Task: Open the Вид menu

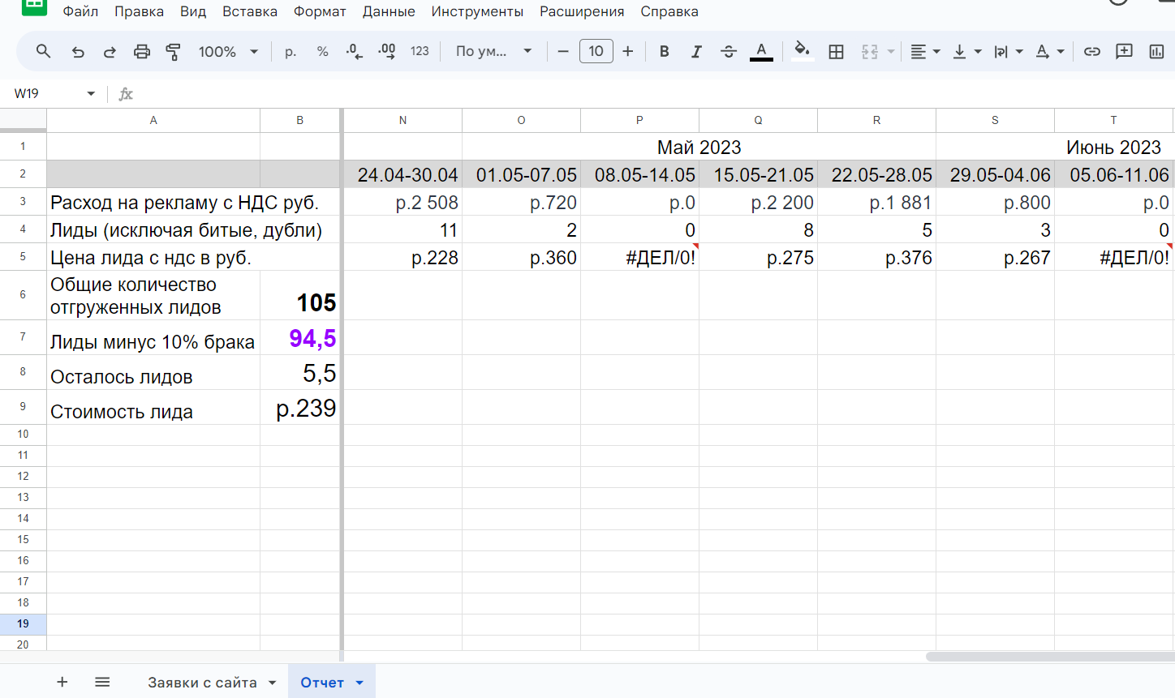Action: coord(193,11)
